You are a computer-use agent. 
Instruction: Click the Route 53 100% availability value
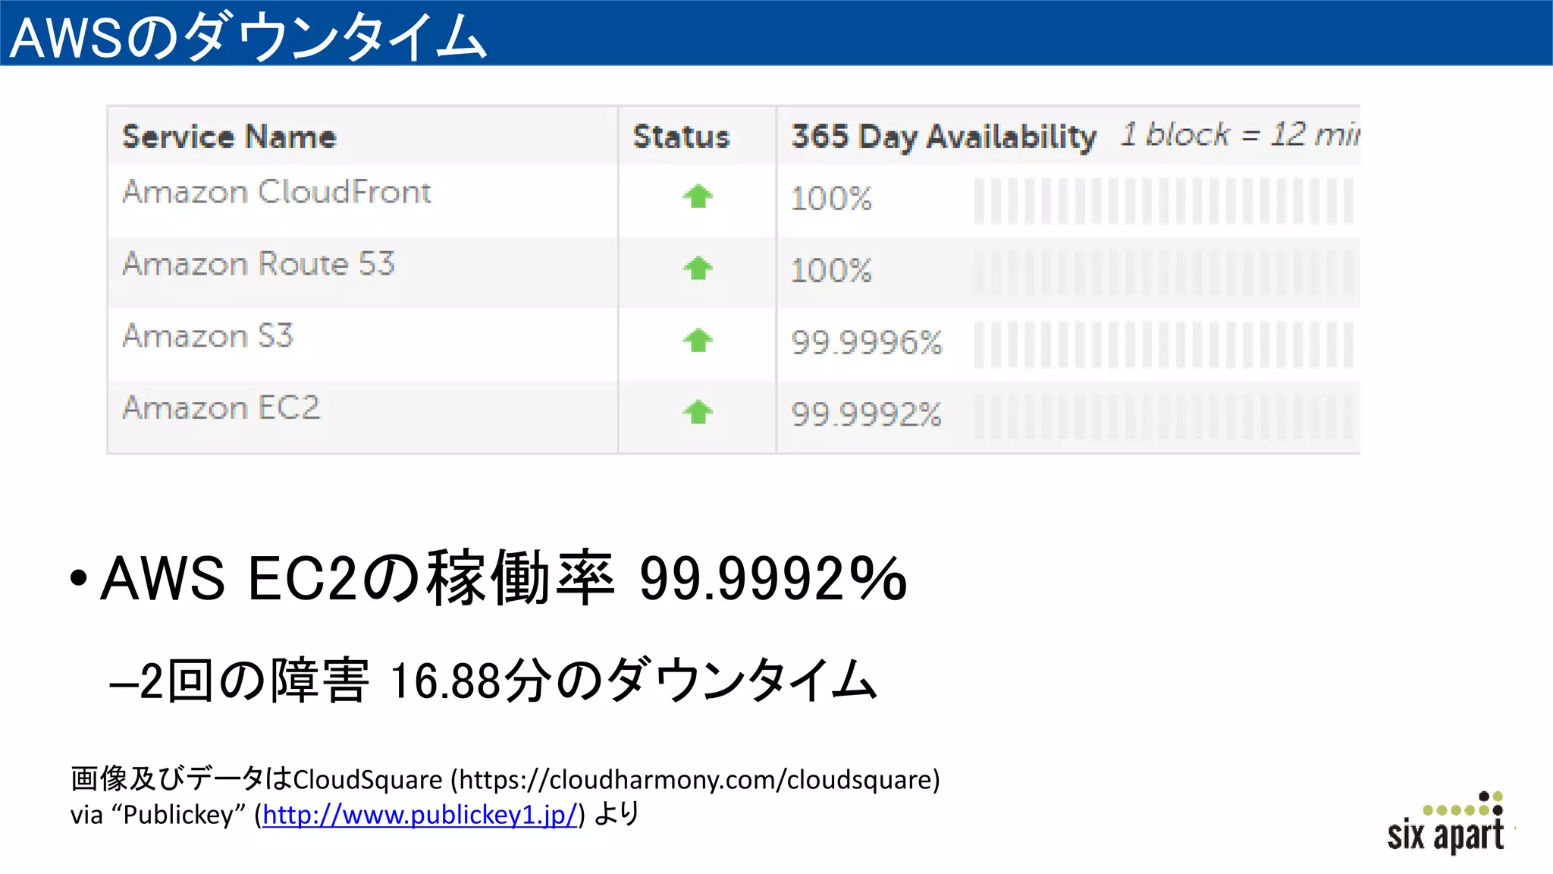(x=831, y=271)
